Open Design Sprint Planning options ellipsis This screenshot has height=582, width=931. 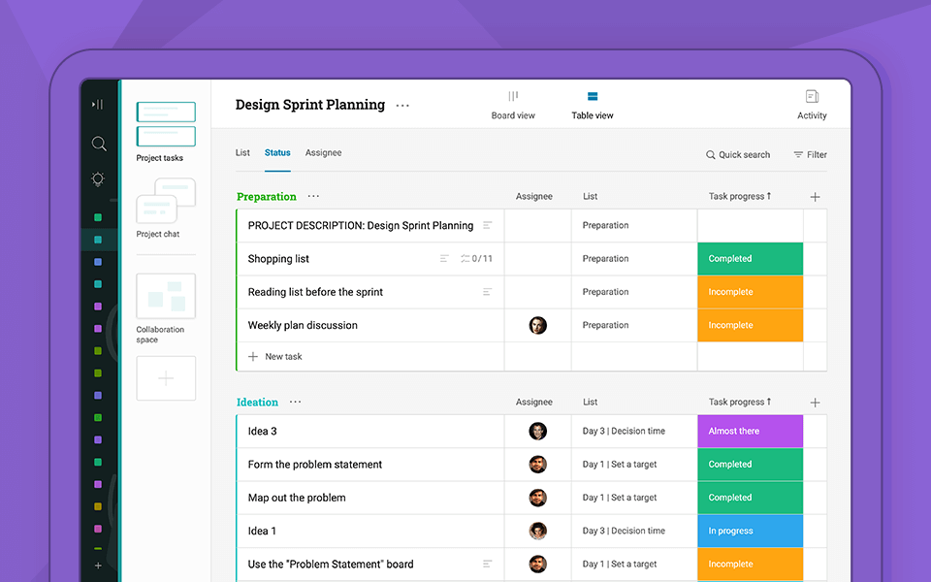pyautogui.click(x=402, y=105)
